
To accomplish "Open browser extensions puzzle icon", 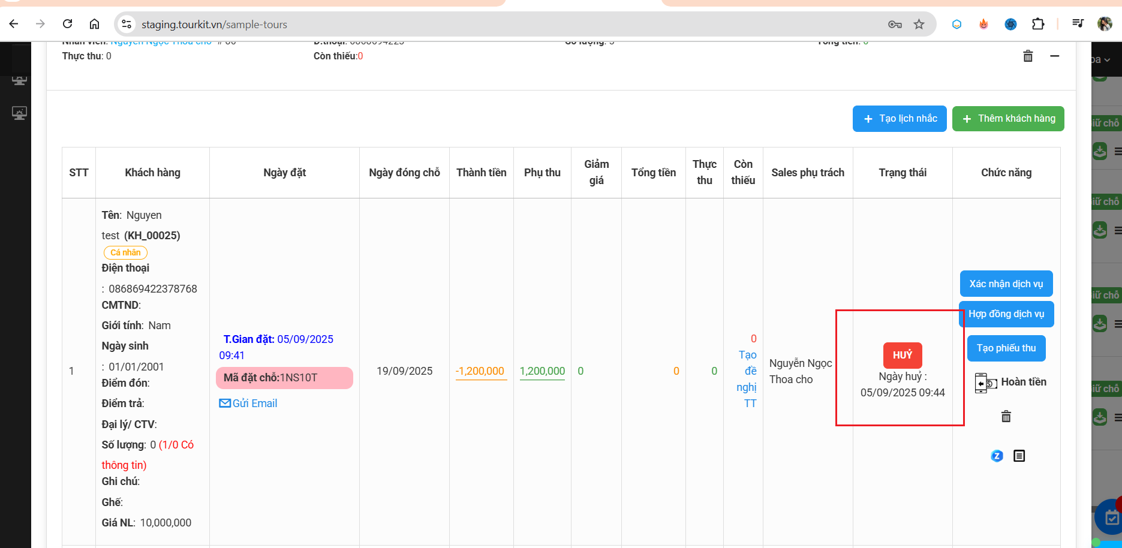I will point(1037,24).
